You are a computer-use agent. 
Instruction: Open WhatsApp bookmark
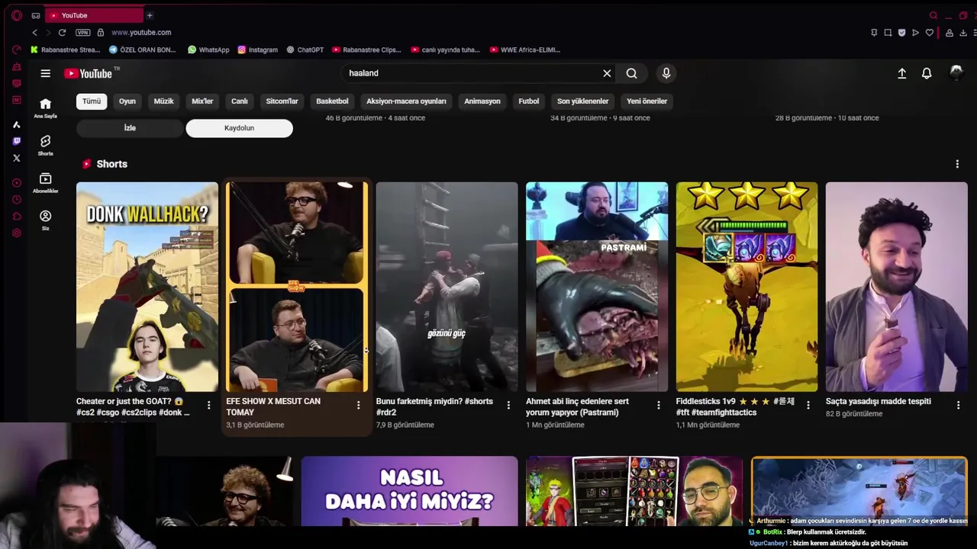(208, 50)
